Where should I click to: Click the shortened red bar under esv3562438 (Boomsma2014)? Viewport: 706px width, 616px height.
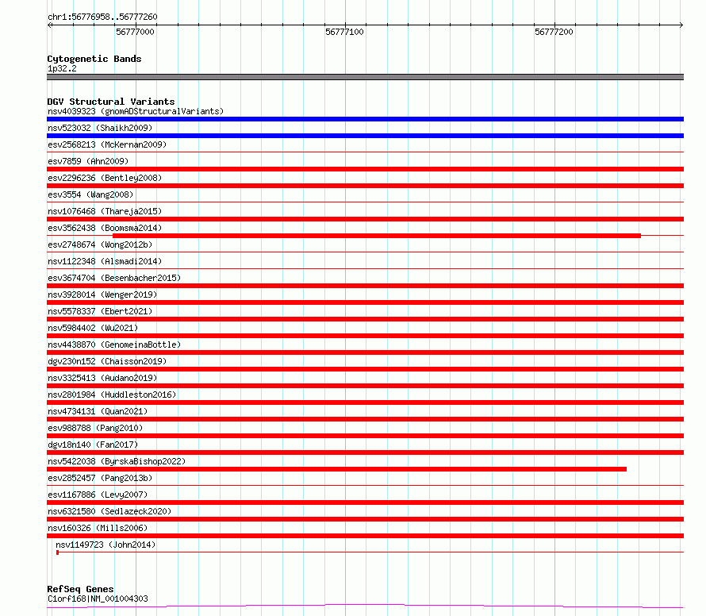click(377, 236)
